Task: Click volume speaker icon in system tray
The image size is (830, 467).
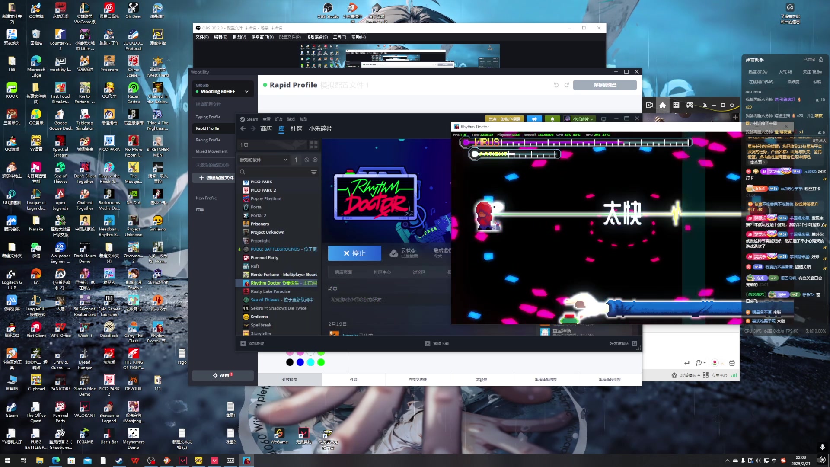Action: [x=758, y=461]
